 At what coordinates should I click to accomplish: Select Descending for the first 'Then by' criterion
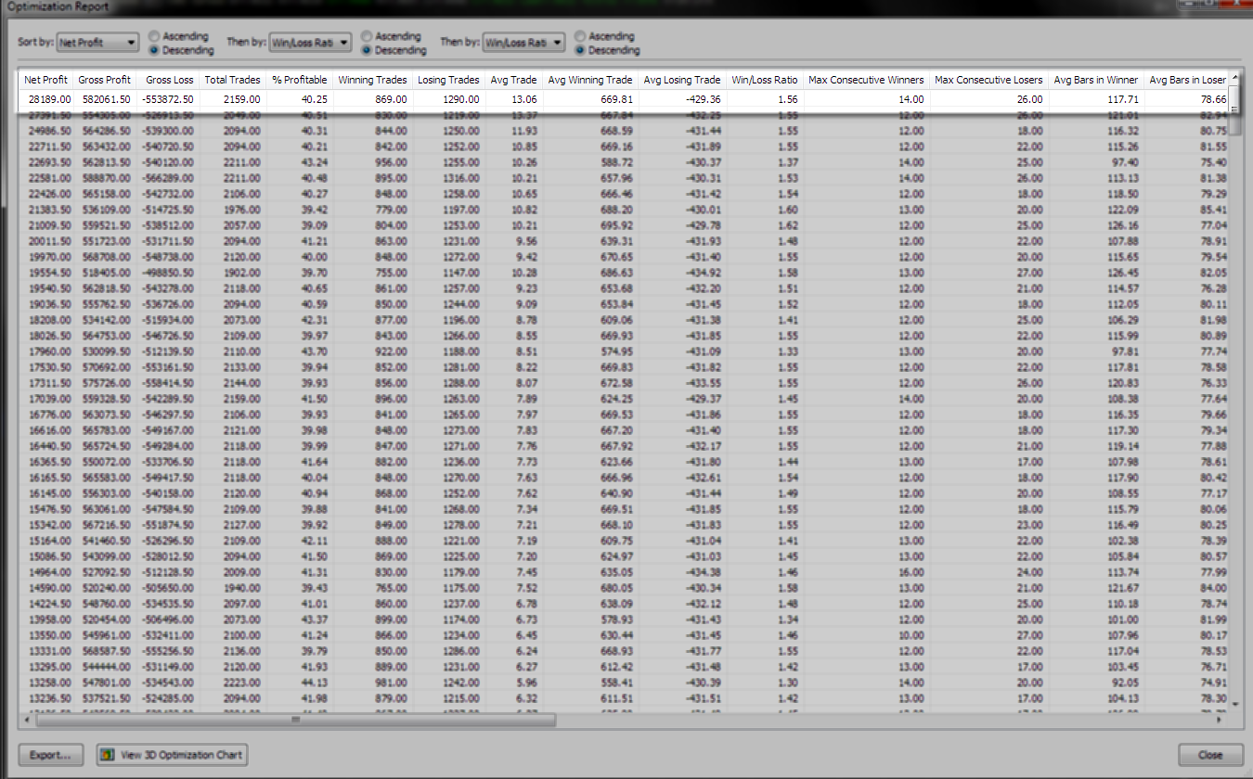394,50
